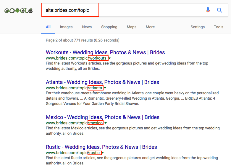The width and height of the screenshot is (231, 168).
Task: Click the www.brides.com/topic/rustic URL text
Action: [x=73, y=153]
